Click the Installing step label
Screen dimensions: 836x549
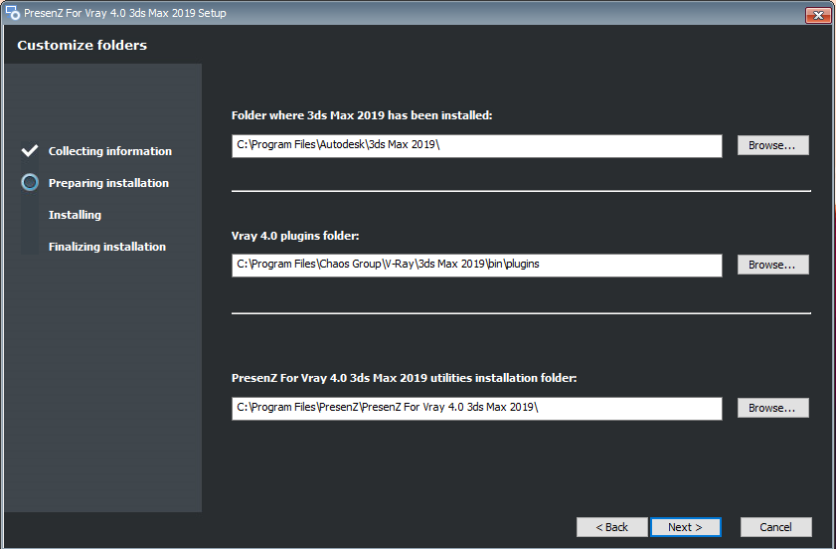75,215
